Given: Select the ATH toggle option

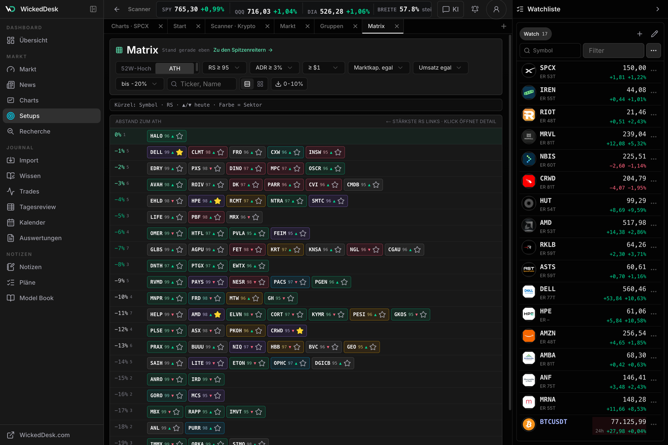Looking at the screenshot, I should (x=175, y=68).
